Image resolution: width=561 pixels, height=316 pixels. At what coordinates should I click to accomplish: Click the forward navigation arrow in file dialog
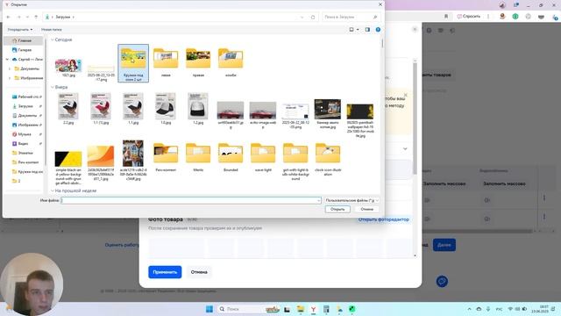pos(18,17)
